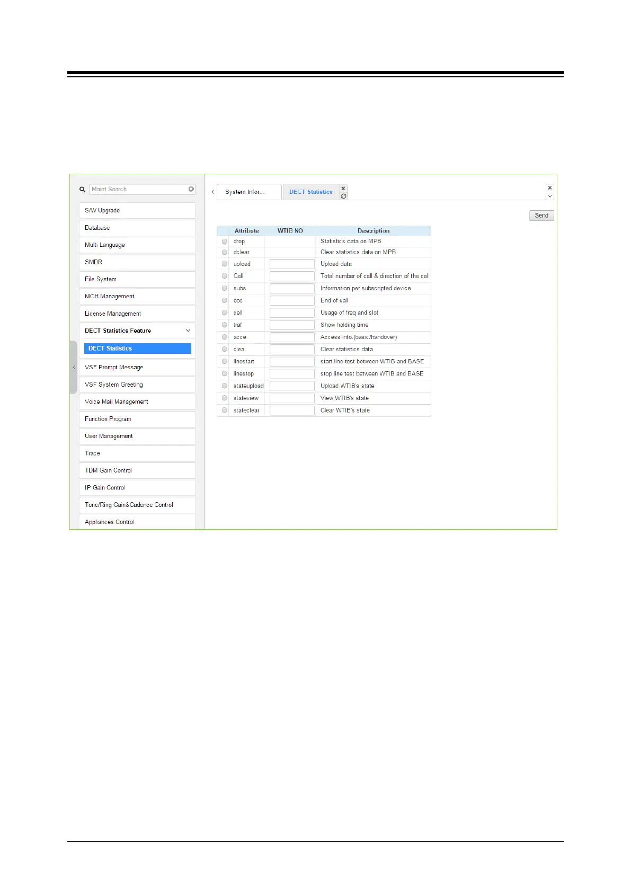
Task: Click WTIB NO field for traf
Action: (x=292, y=325)
